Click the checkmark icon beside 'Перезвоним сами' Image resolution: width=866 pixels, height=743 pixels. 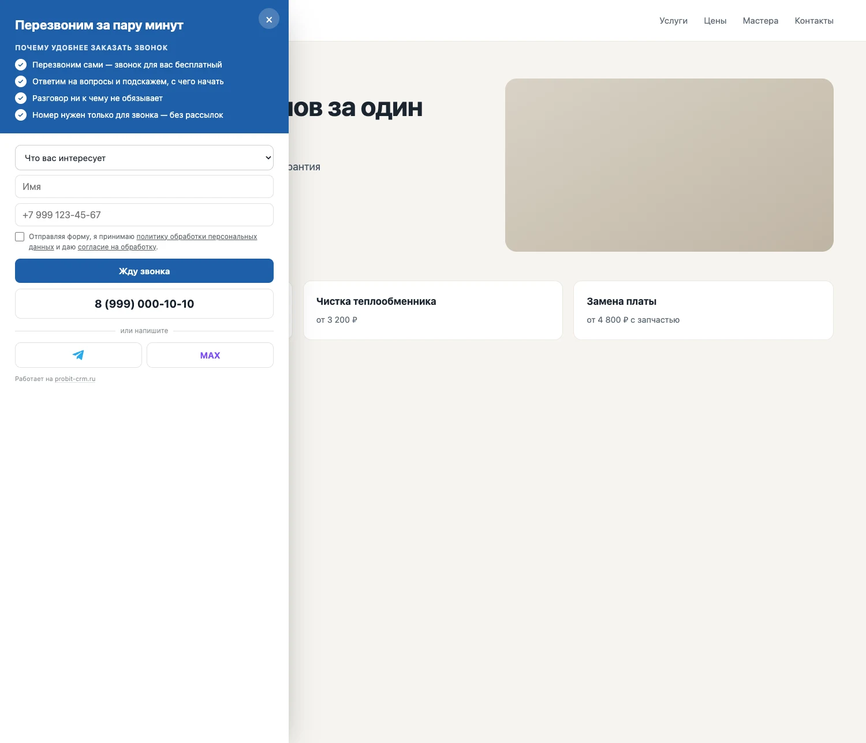(x=21, y=65)
